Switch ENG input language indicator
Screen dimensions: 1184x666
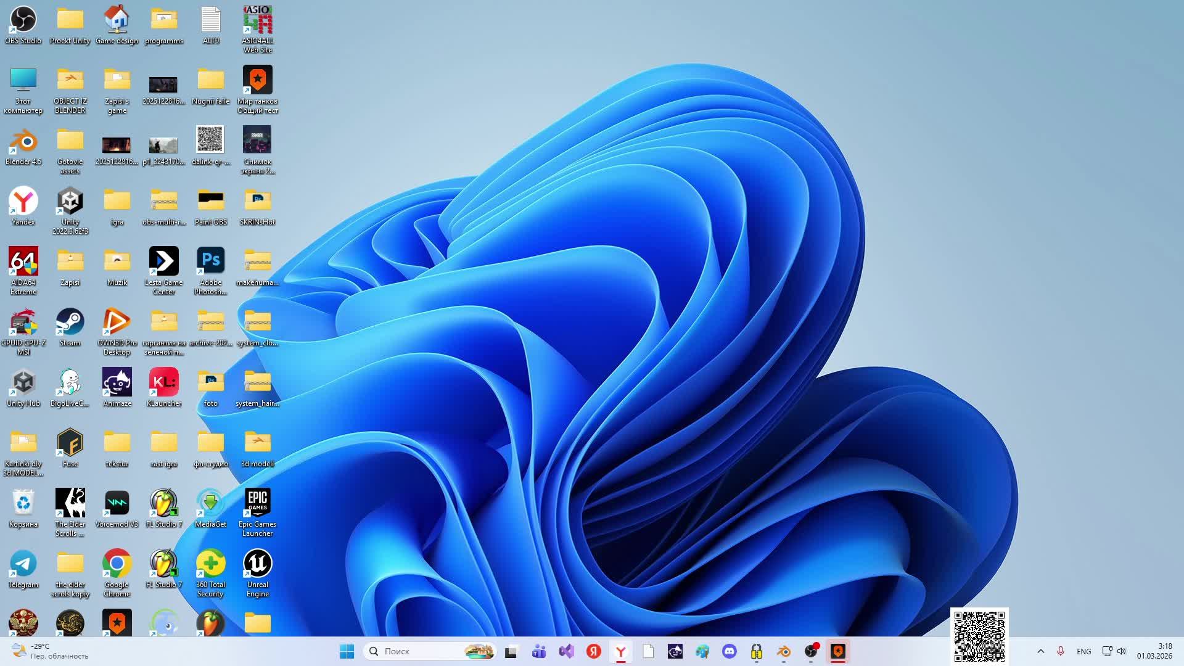click(x=1083, y=652)
